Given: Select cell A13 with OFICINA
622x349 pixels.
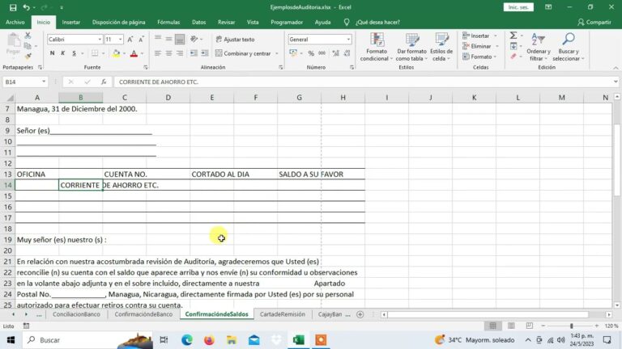Looking at the screenshot, I should click(x=37, y=174).
